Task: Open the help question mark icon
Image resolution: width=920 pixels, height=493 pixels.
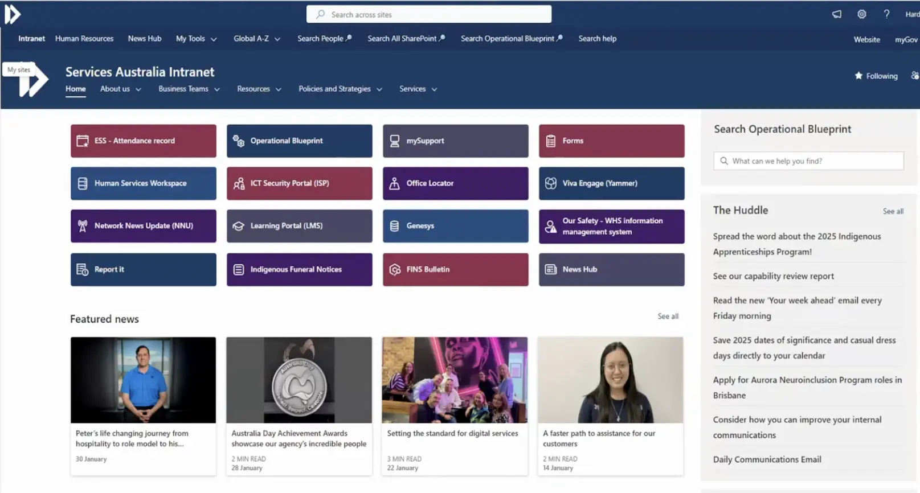Action: (886, 14)
